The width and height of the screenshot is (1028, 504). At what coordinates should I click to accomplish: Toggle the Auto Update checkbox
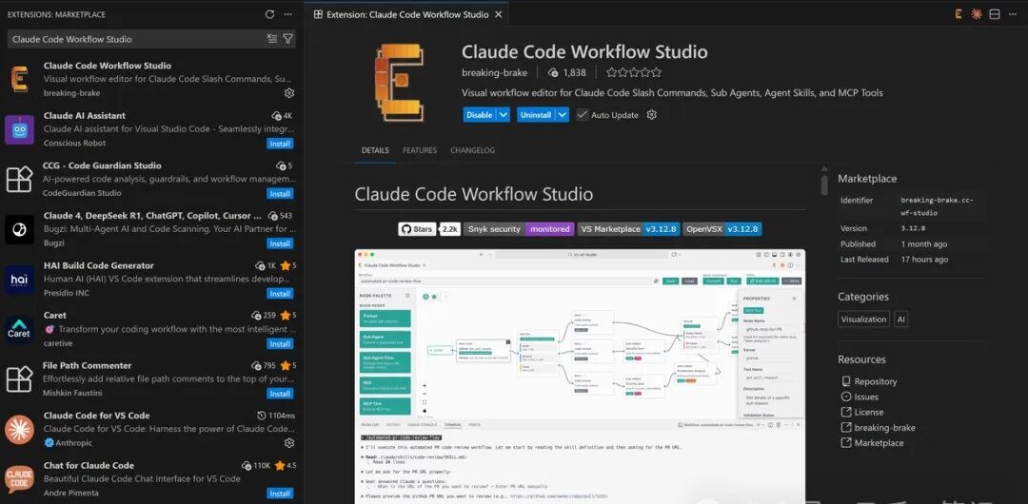(583, 115)
